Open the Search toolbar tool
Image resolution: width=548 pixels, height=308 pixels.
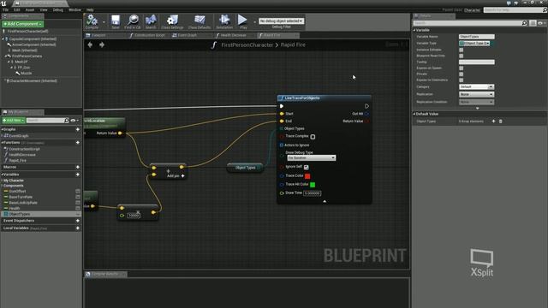(151, 21)
